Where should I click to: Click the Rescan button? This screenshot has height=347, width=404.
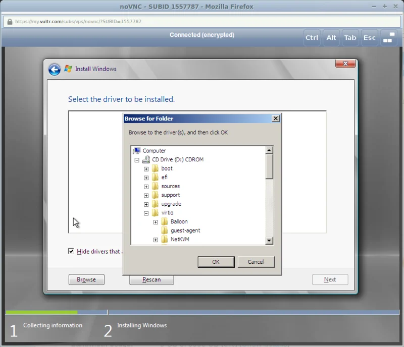151,279
